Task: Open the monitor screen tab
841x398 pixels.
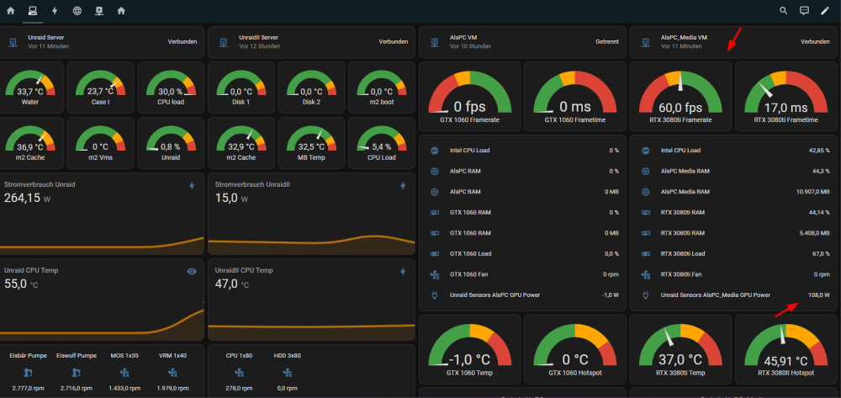Action: coord(99,11)
